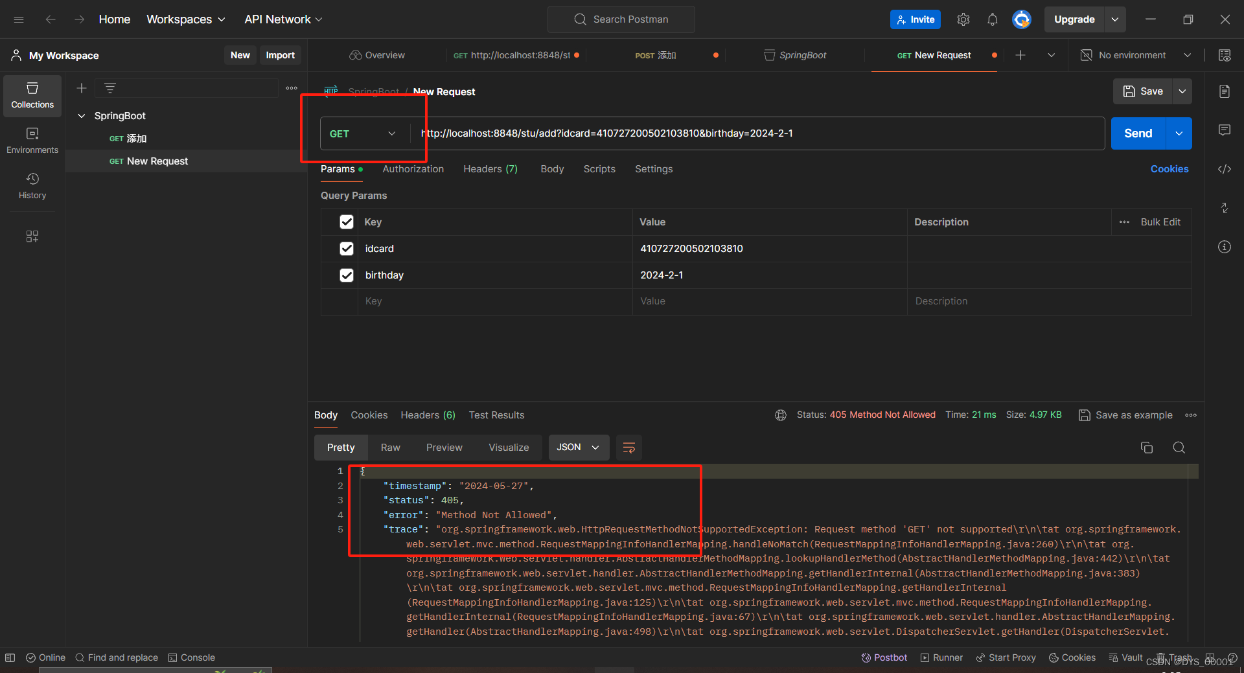1244x673 pixels.
Task: Open the Collections sidebar panel
Action: tap(32, 95)
